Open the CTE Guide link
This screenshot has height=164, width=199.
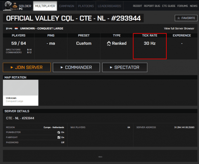click(169, 6)
